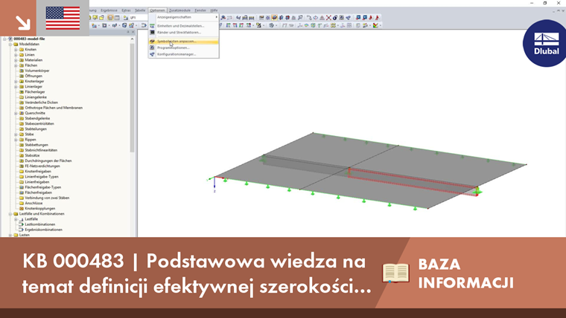
Task: Select Volumenkörper in navigator tree
Action: (x=36, y=71)
